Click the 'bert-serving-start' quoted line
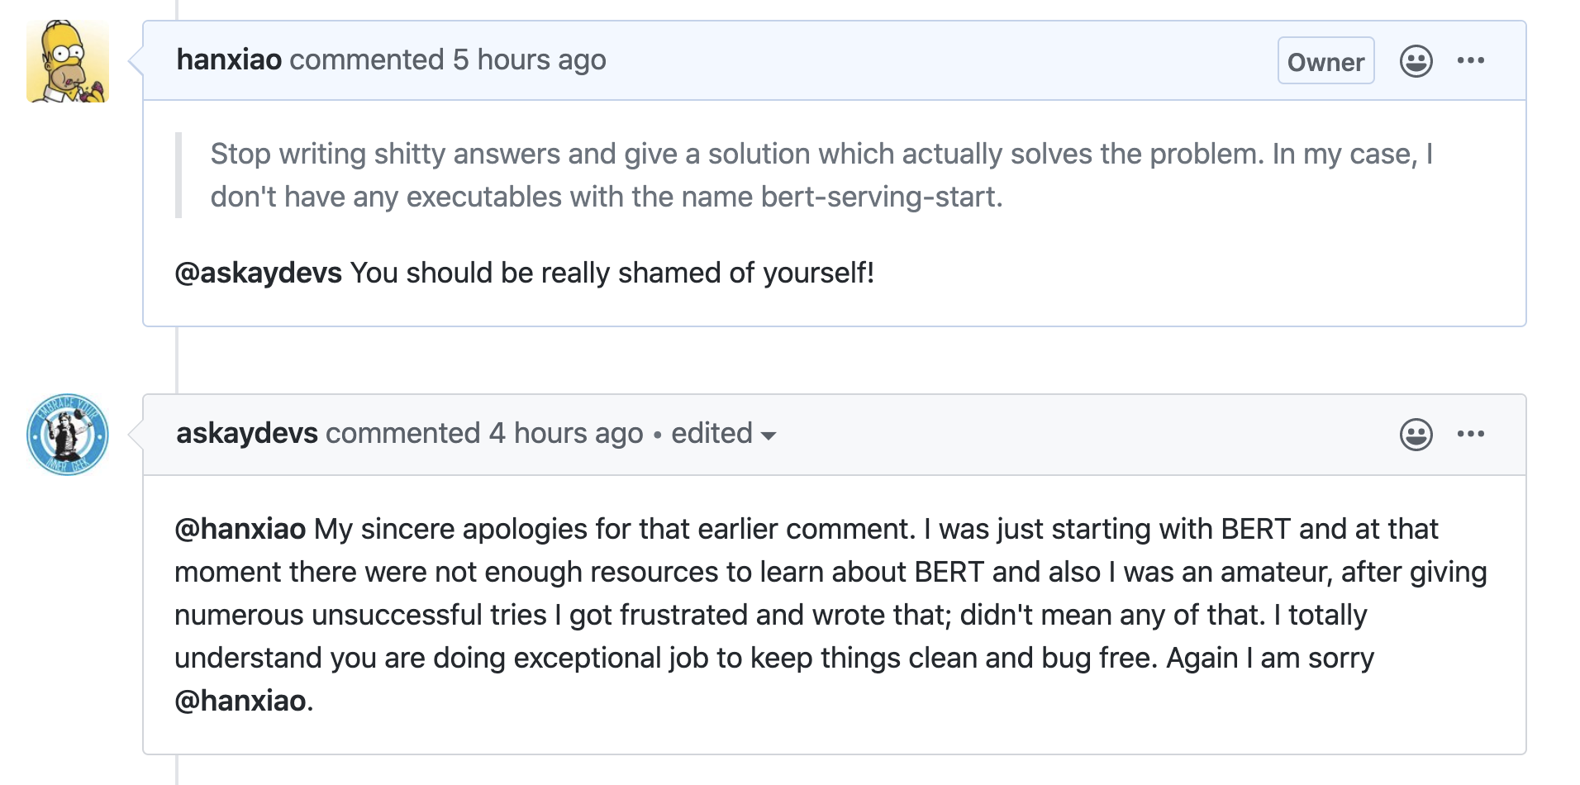1580x785 pixels. (607, 197)
